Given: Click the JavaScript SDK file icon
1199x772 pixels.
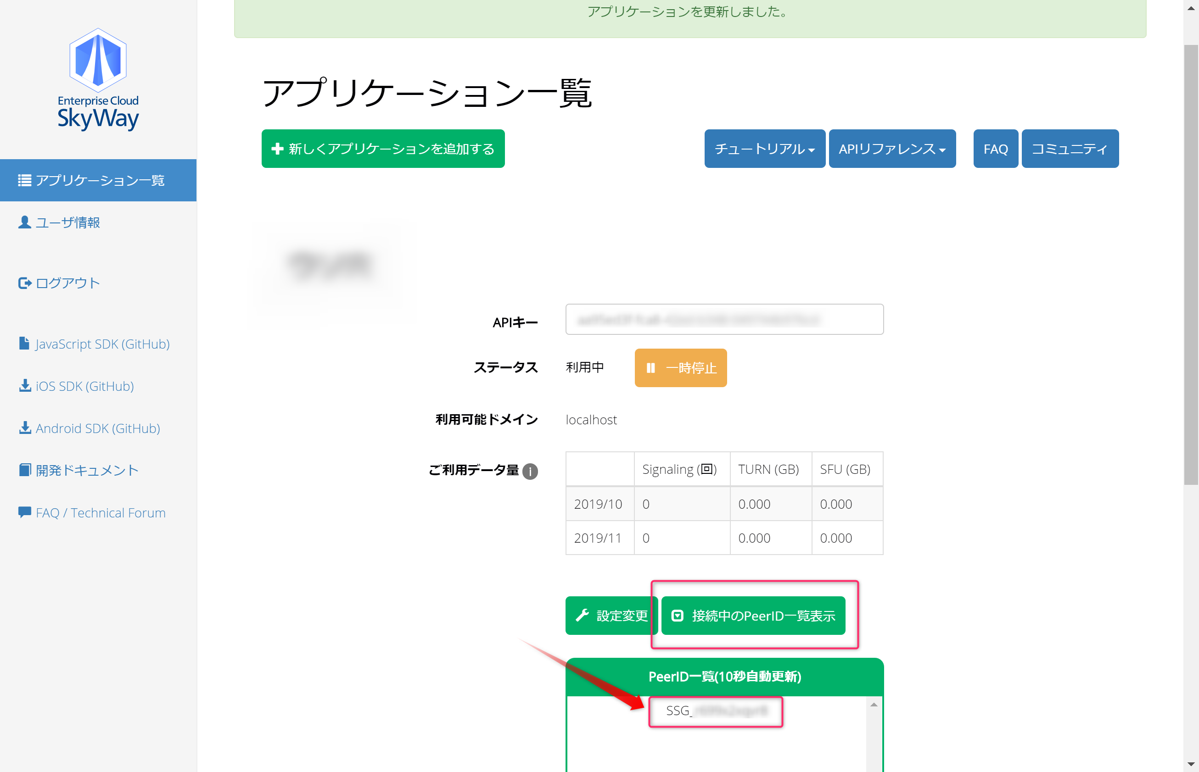Looking at the screenshot, I should point(24,344).
